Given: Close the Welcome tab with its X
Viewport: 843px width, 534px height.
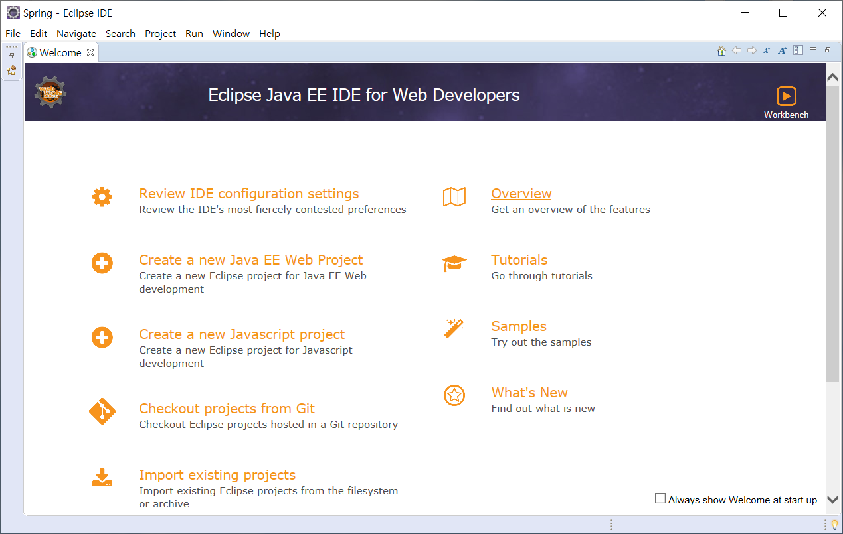Looking at the screenshot, I should [91, 52].
